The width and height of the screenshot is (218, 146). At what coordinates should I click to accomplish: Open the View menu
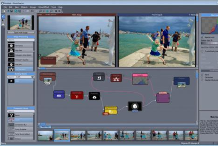(x=16, y=7)
